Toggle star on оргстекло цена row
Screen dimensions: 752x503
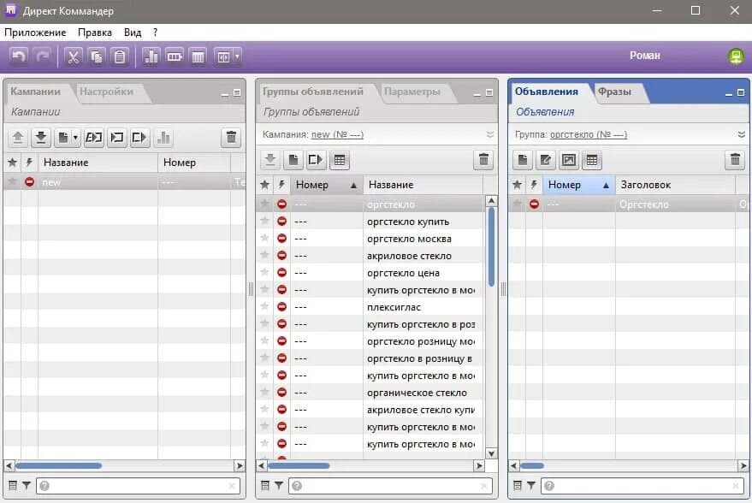tap(264, 272)
